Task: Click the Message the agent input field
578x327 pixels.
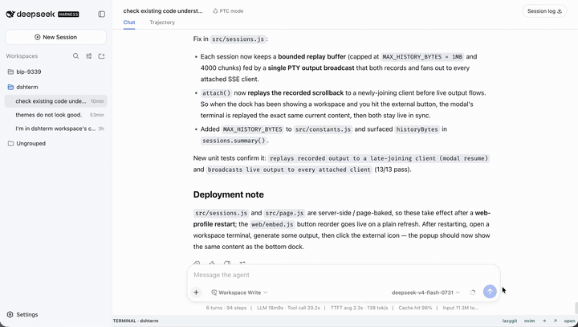Action: (343, 275)
